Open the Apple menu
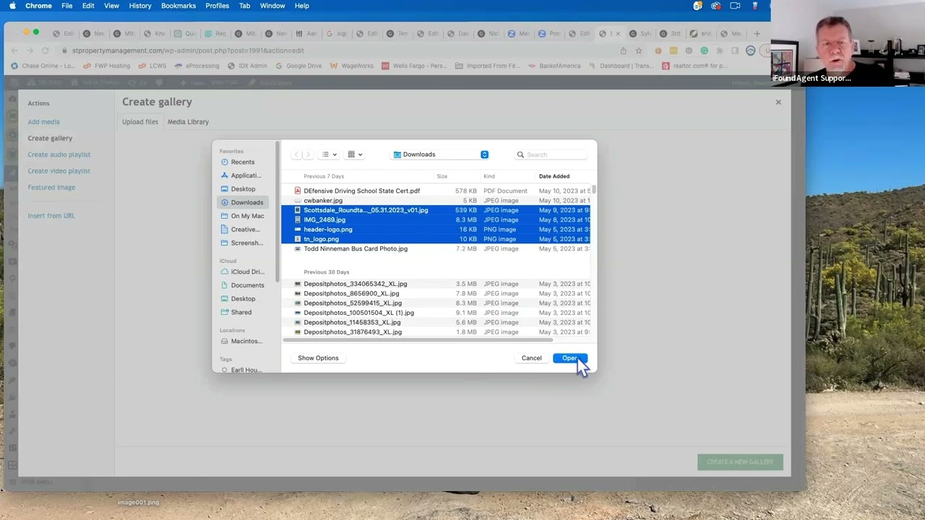Screen dimensions: 925x520 click(12, 6)
